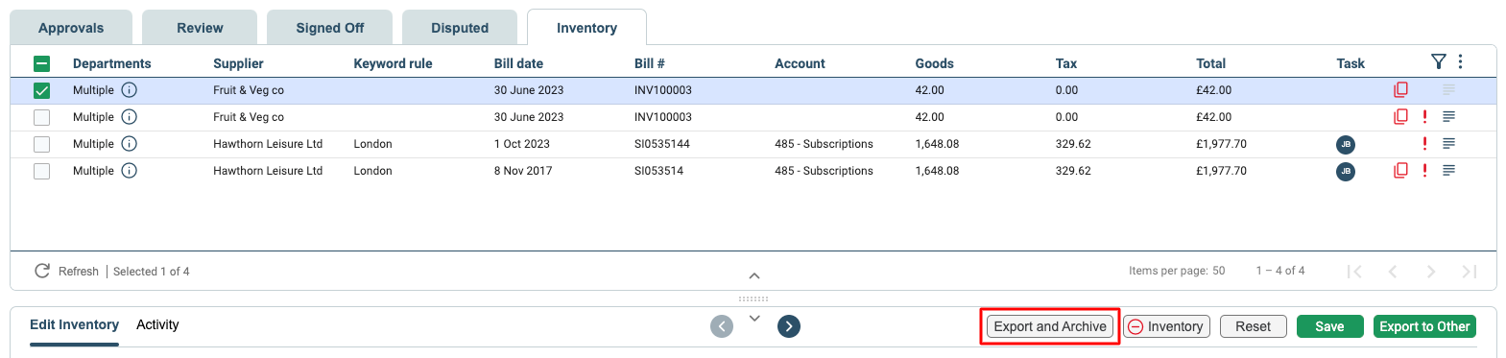
Task: Click the JB avatar on the 1 Oct 2023 row
Action: 1346,145
